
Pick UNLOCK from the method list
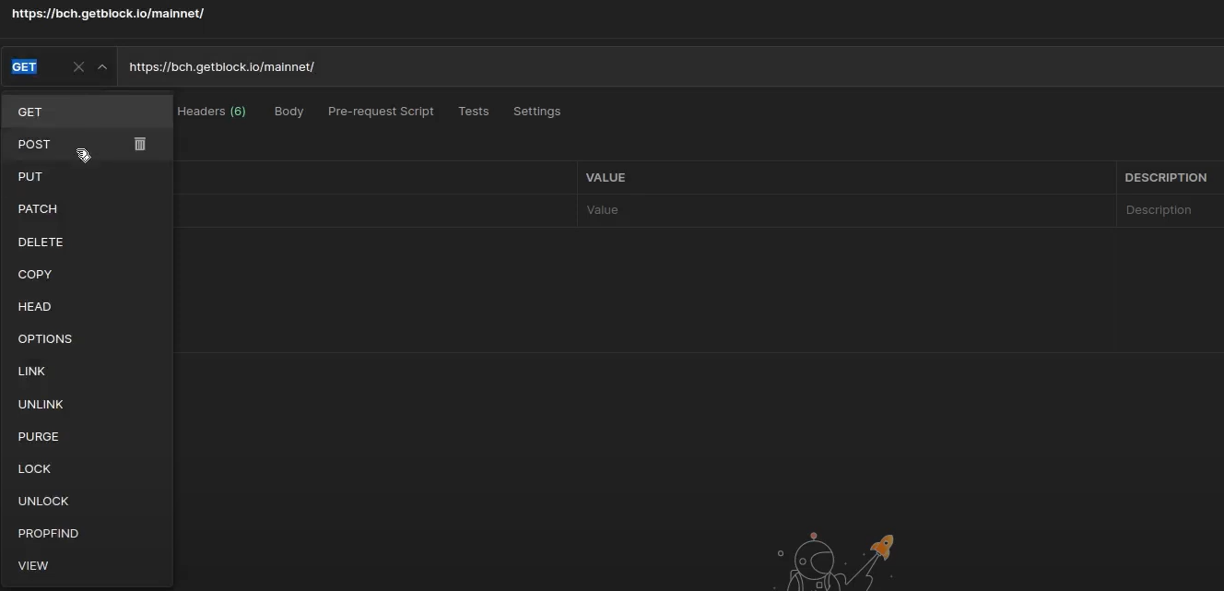pyautogui.click(x=88, y=501)
